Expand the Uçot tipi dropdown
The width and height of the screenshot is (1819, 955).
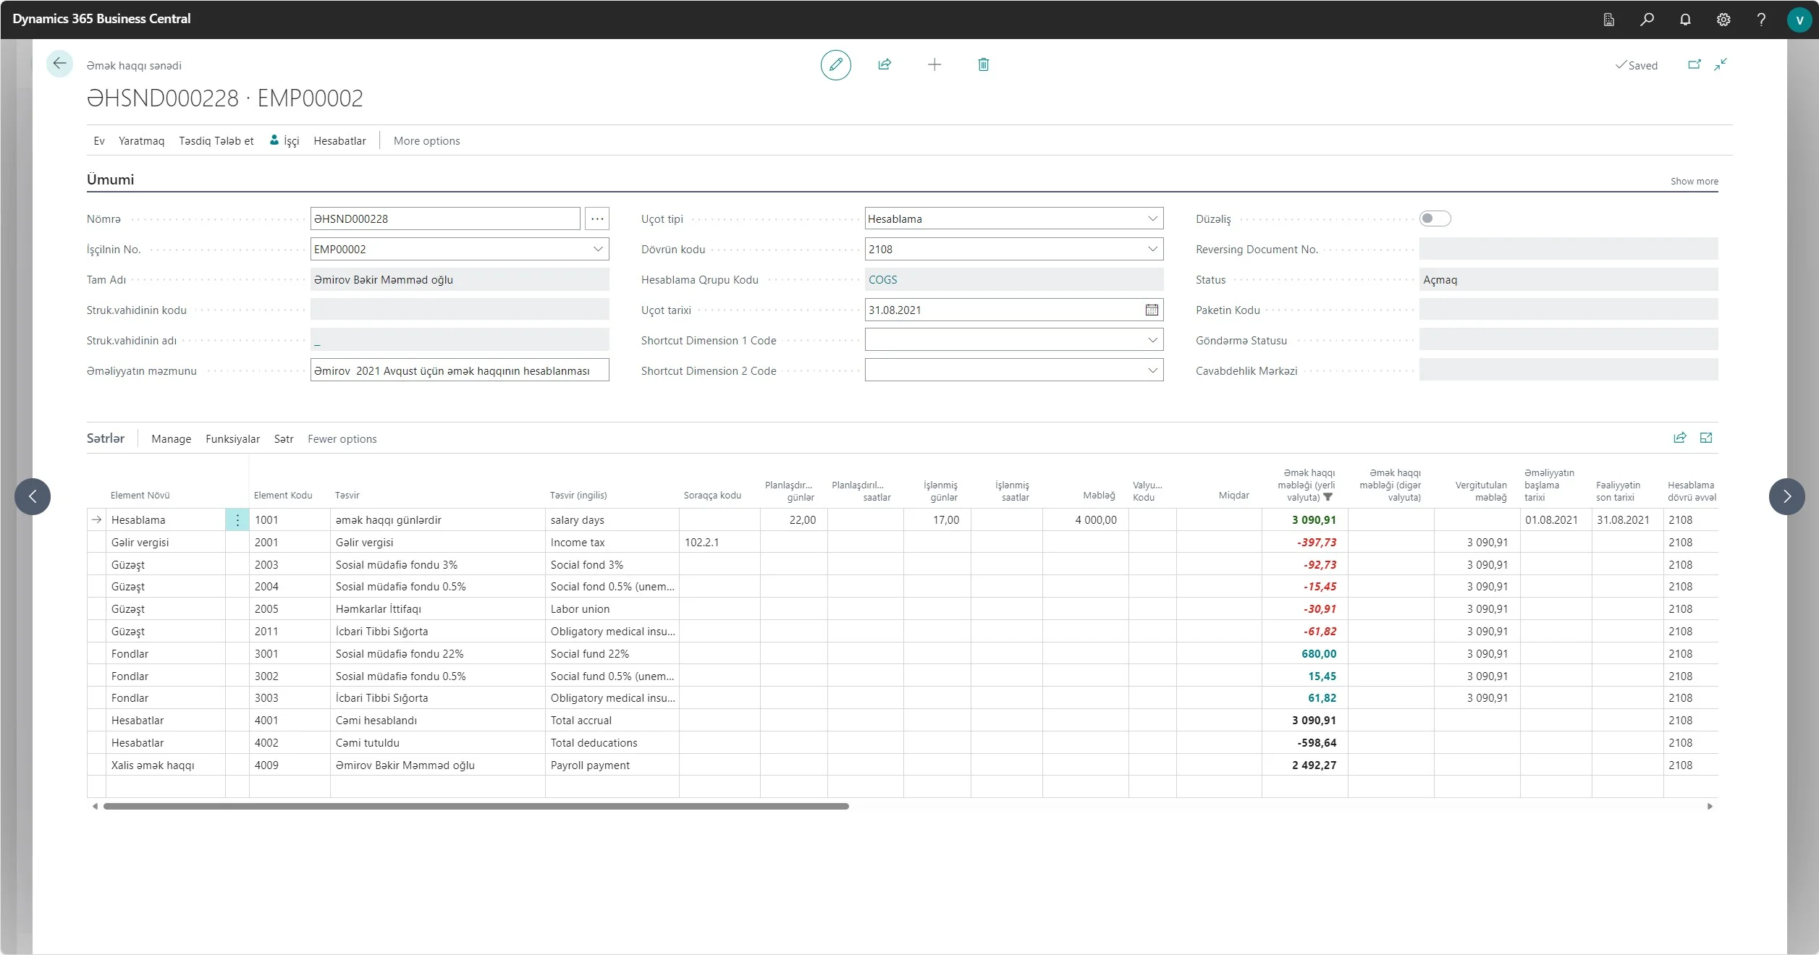coord(1152,218)
